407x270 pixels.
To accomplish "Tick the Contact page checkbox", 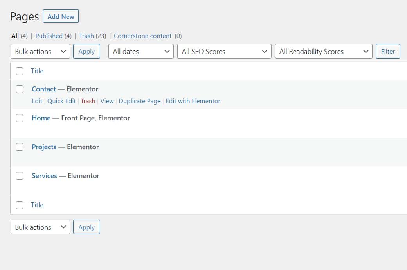I will [x=20, y=89].
